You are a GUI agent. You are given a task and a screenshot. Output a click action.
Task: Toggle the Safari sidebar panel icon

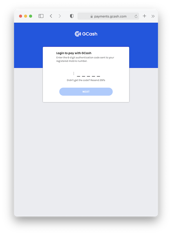coord(41,16)
